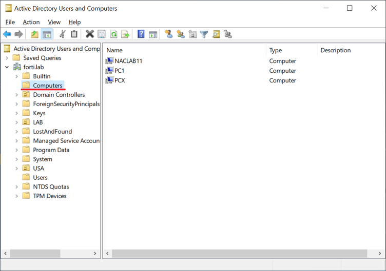Click the Back arrow in toolbar
The image size is (386, 271).
(x=7, y=34)
